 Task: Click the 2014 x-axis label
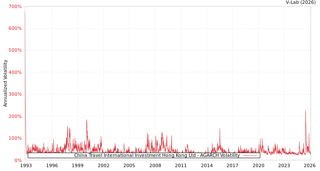point(207,165)
